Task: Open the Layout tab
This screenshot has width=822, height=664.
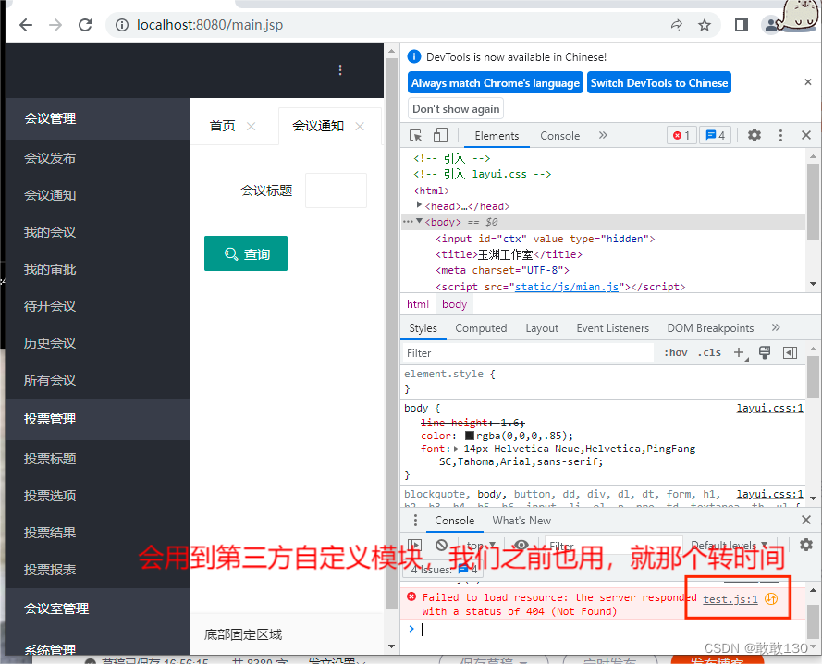Action: pos(542,328)
